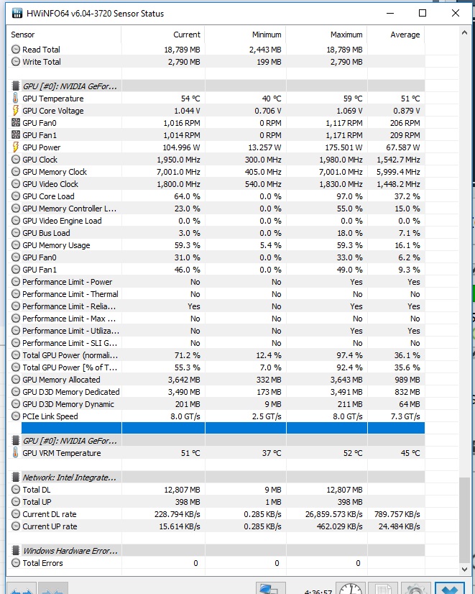Image resolution: width=475 pixels, height=594 pixels.
Task: Select the GPU Memory Clock row label
Action: click(x=55, y=172)
